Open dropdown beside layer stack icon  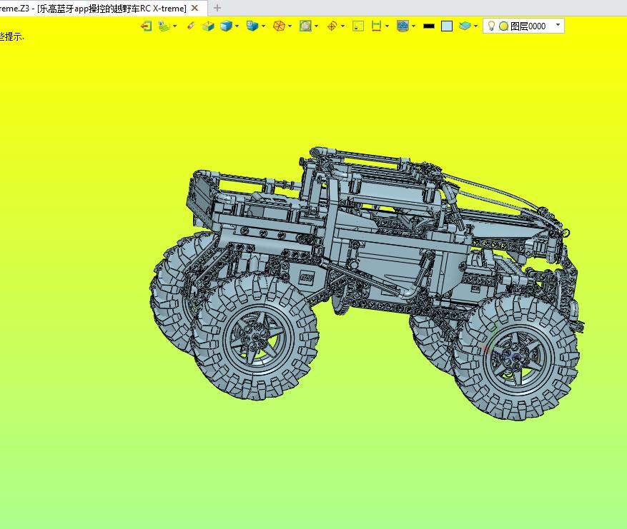pyautogui.click(x=475, y=26)
